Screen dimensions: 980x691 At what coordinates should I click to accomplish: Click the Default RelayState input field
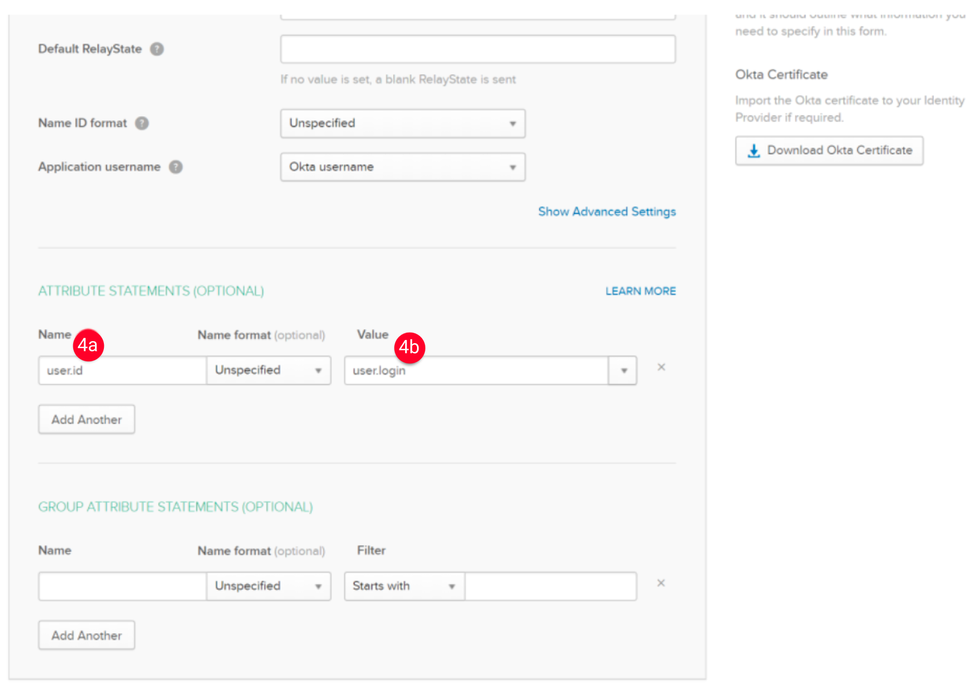(477, 48)
